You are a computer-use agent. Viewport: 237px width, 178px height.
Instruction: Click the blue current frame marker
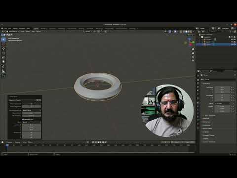7,145
